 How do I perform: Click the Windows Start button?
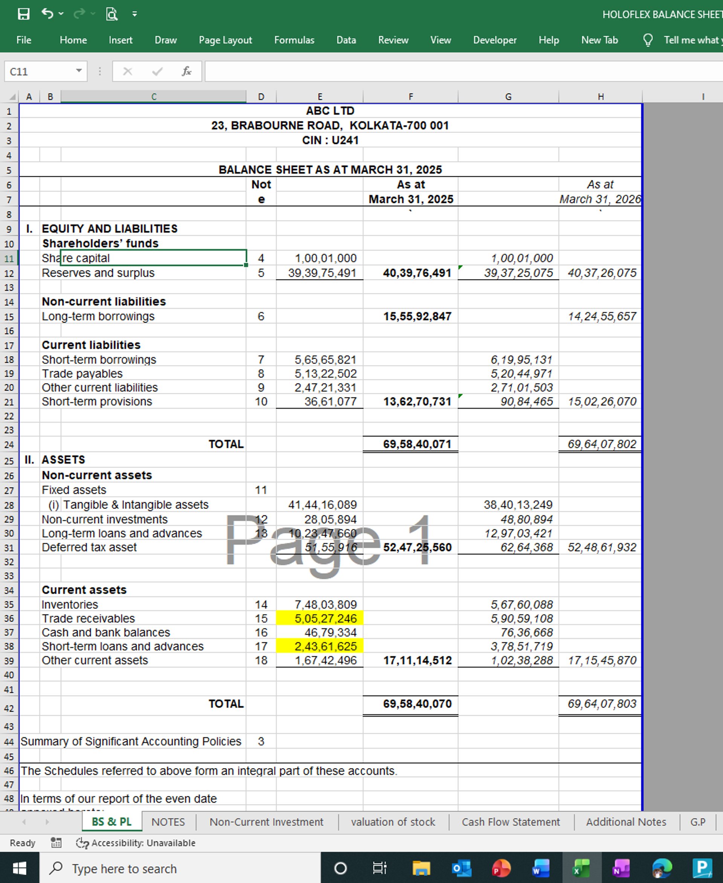(x=20, y=868)
